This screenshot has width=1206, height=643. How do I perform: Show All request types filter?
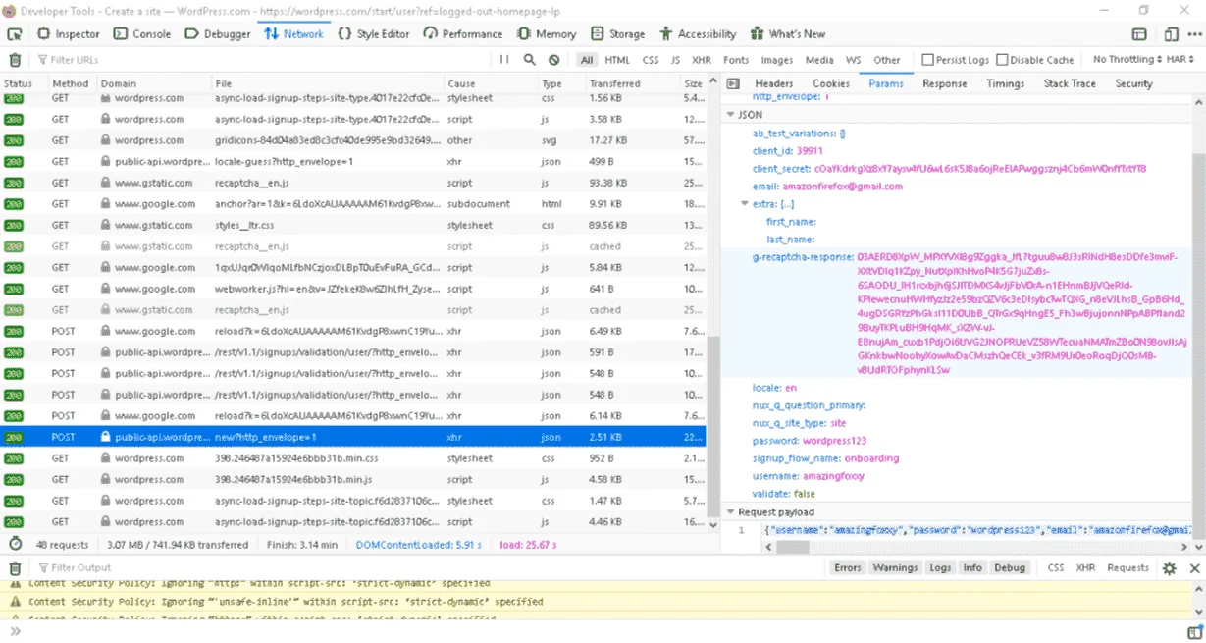587,60
